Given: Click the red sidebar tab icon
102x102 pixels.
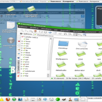Looking at the screenshot, I should point(19,41).
